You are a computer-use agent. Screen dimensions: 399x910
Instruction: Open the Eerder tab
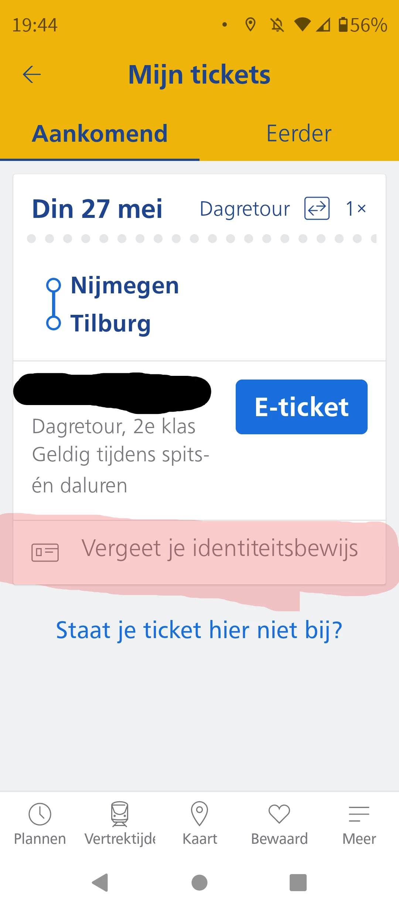pos(299,134)
